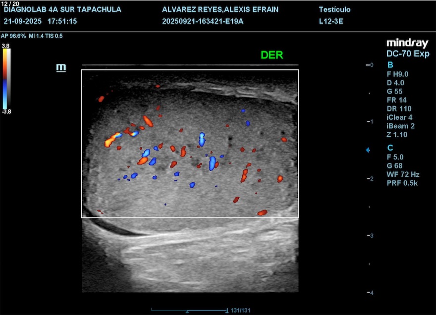Click the cine bar end marker
The image size is (436, 315).
(x=227, y=311)
